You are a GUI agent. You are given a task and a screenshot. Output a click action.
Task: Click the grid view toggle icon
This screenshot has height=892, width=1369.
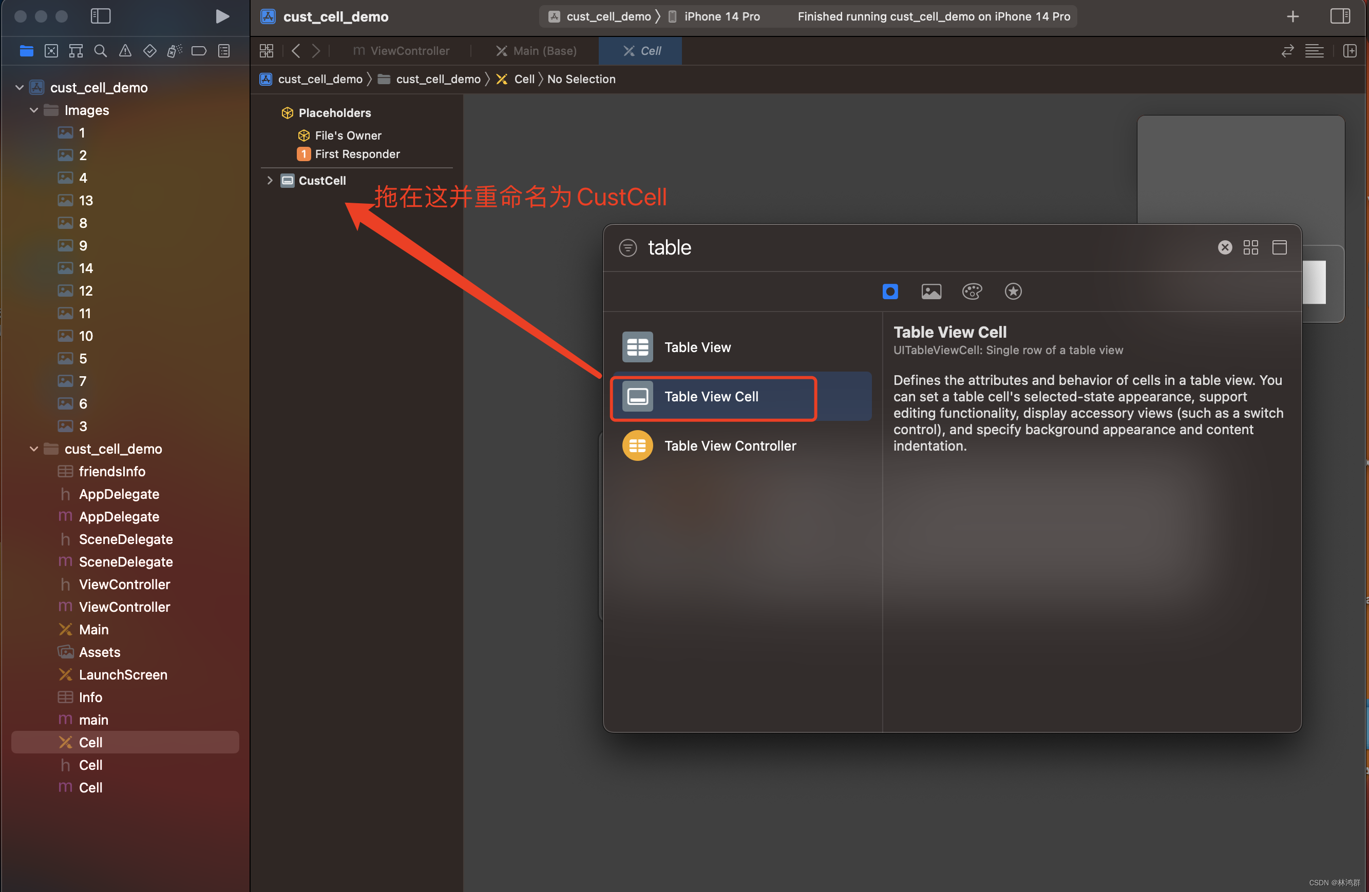[x=1250, y=246]
